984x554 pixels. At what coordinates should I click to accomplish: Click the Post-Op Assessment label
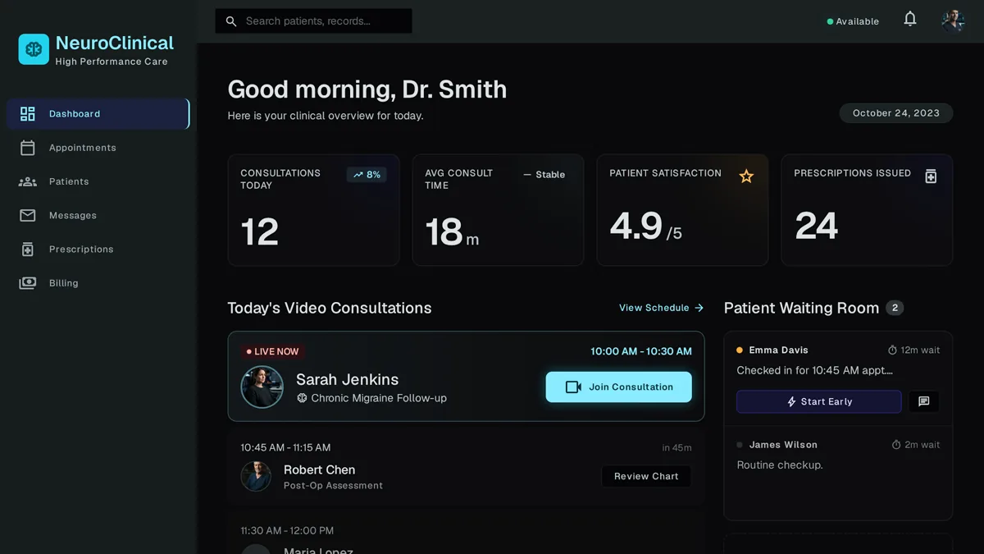pos(333,486)
